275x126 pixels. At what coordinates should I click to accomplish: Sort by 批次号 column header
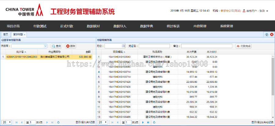[21, 52]
